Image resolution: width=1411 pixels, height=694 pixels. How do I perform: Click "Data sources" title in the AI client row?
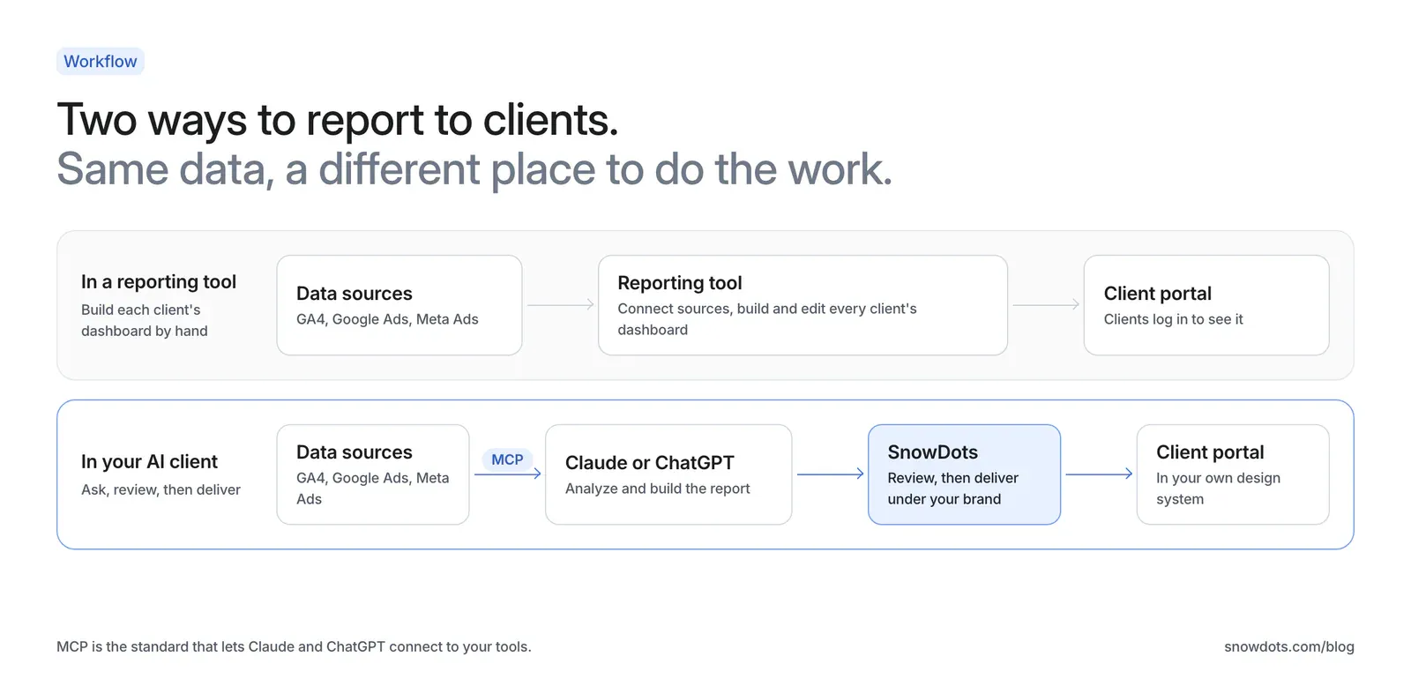(355, 452)
